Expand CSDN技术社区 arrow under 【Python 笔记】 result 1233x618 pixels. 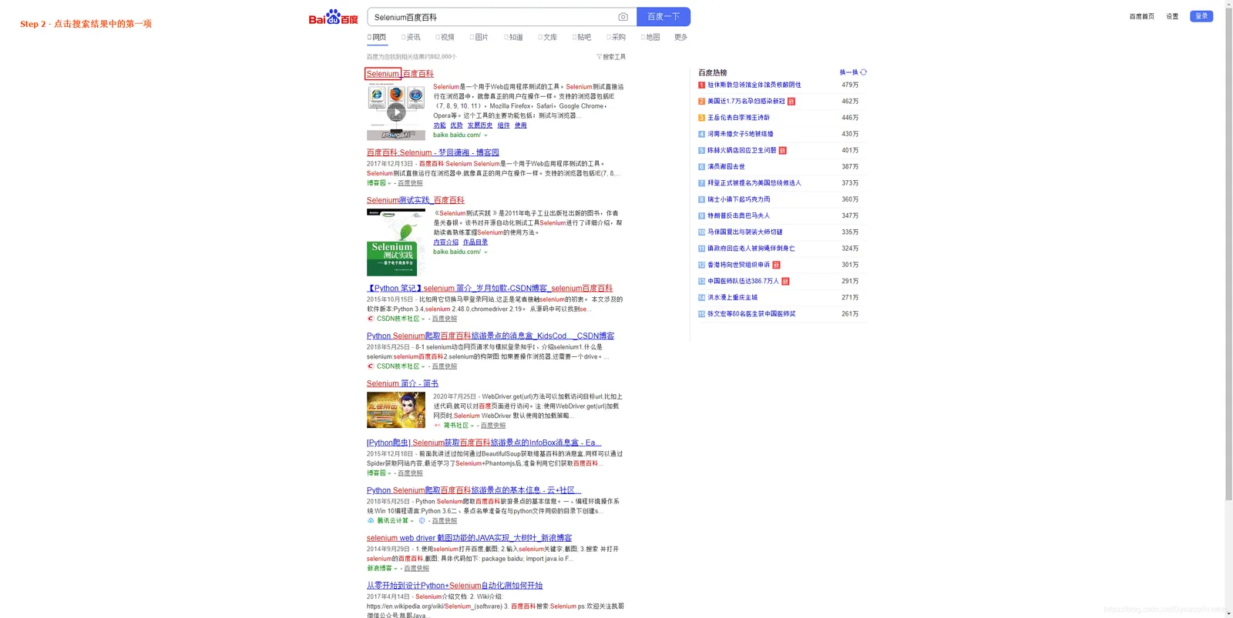[x=423, y=319]
